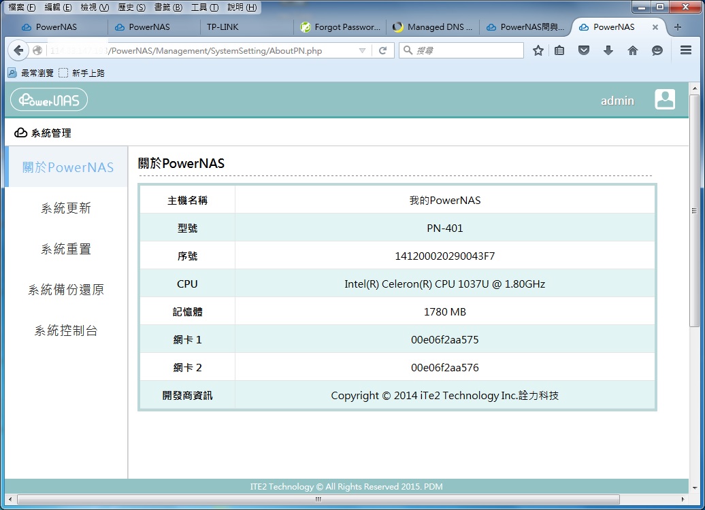Bookmark this page with the star icon
Viewport: 705px width, 510px height.
[x=538, y=50]
